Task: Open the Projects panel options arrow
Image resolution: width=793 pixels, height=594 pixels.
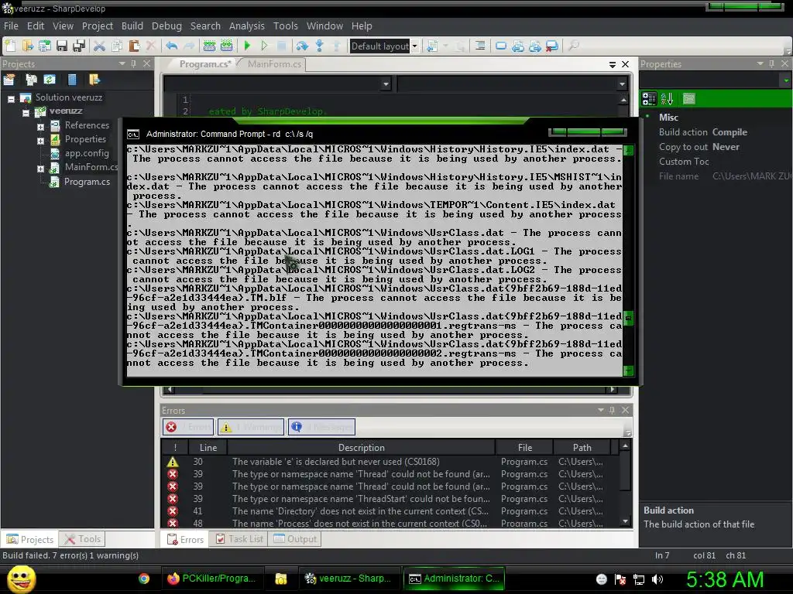Action: coord(122,63)
